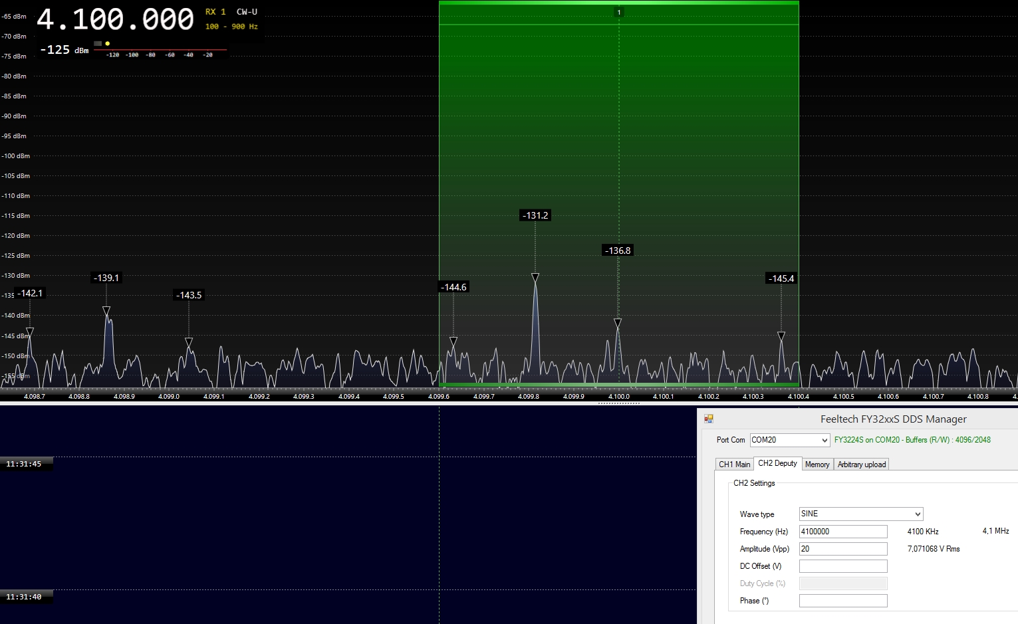The height and width of the screenshot is (624, 1018).
Task: Select the CH2 Deputy tab
Action: (777, 463)
